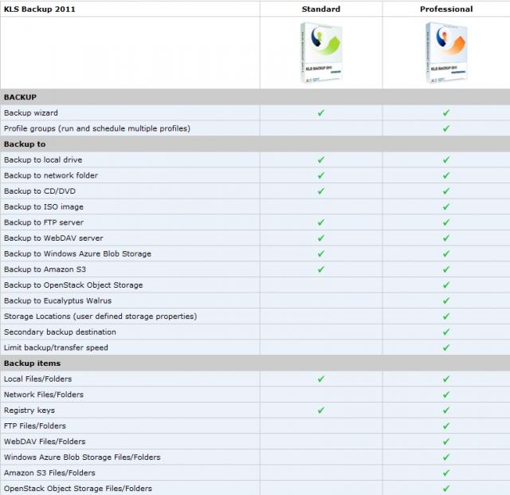This screenshot has width=510, height=495.
Task: Click Standard checkmark for Backup wizard
Action: 321,113
